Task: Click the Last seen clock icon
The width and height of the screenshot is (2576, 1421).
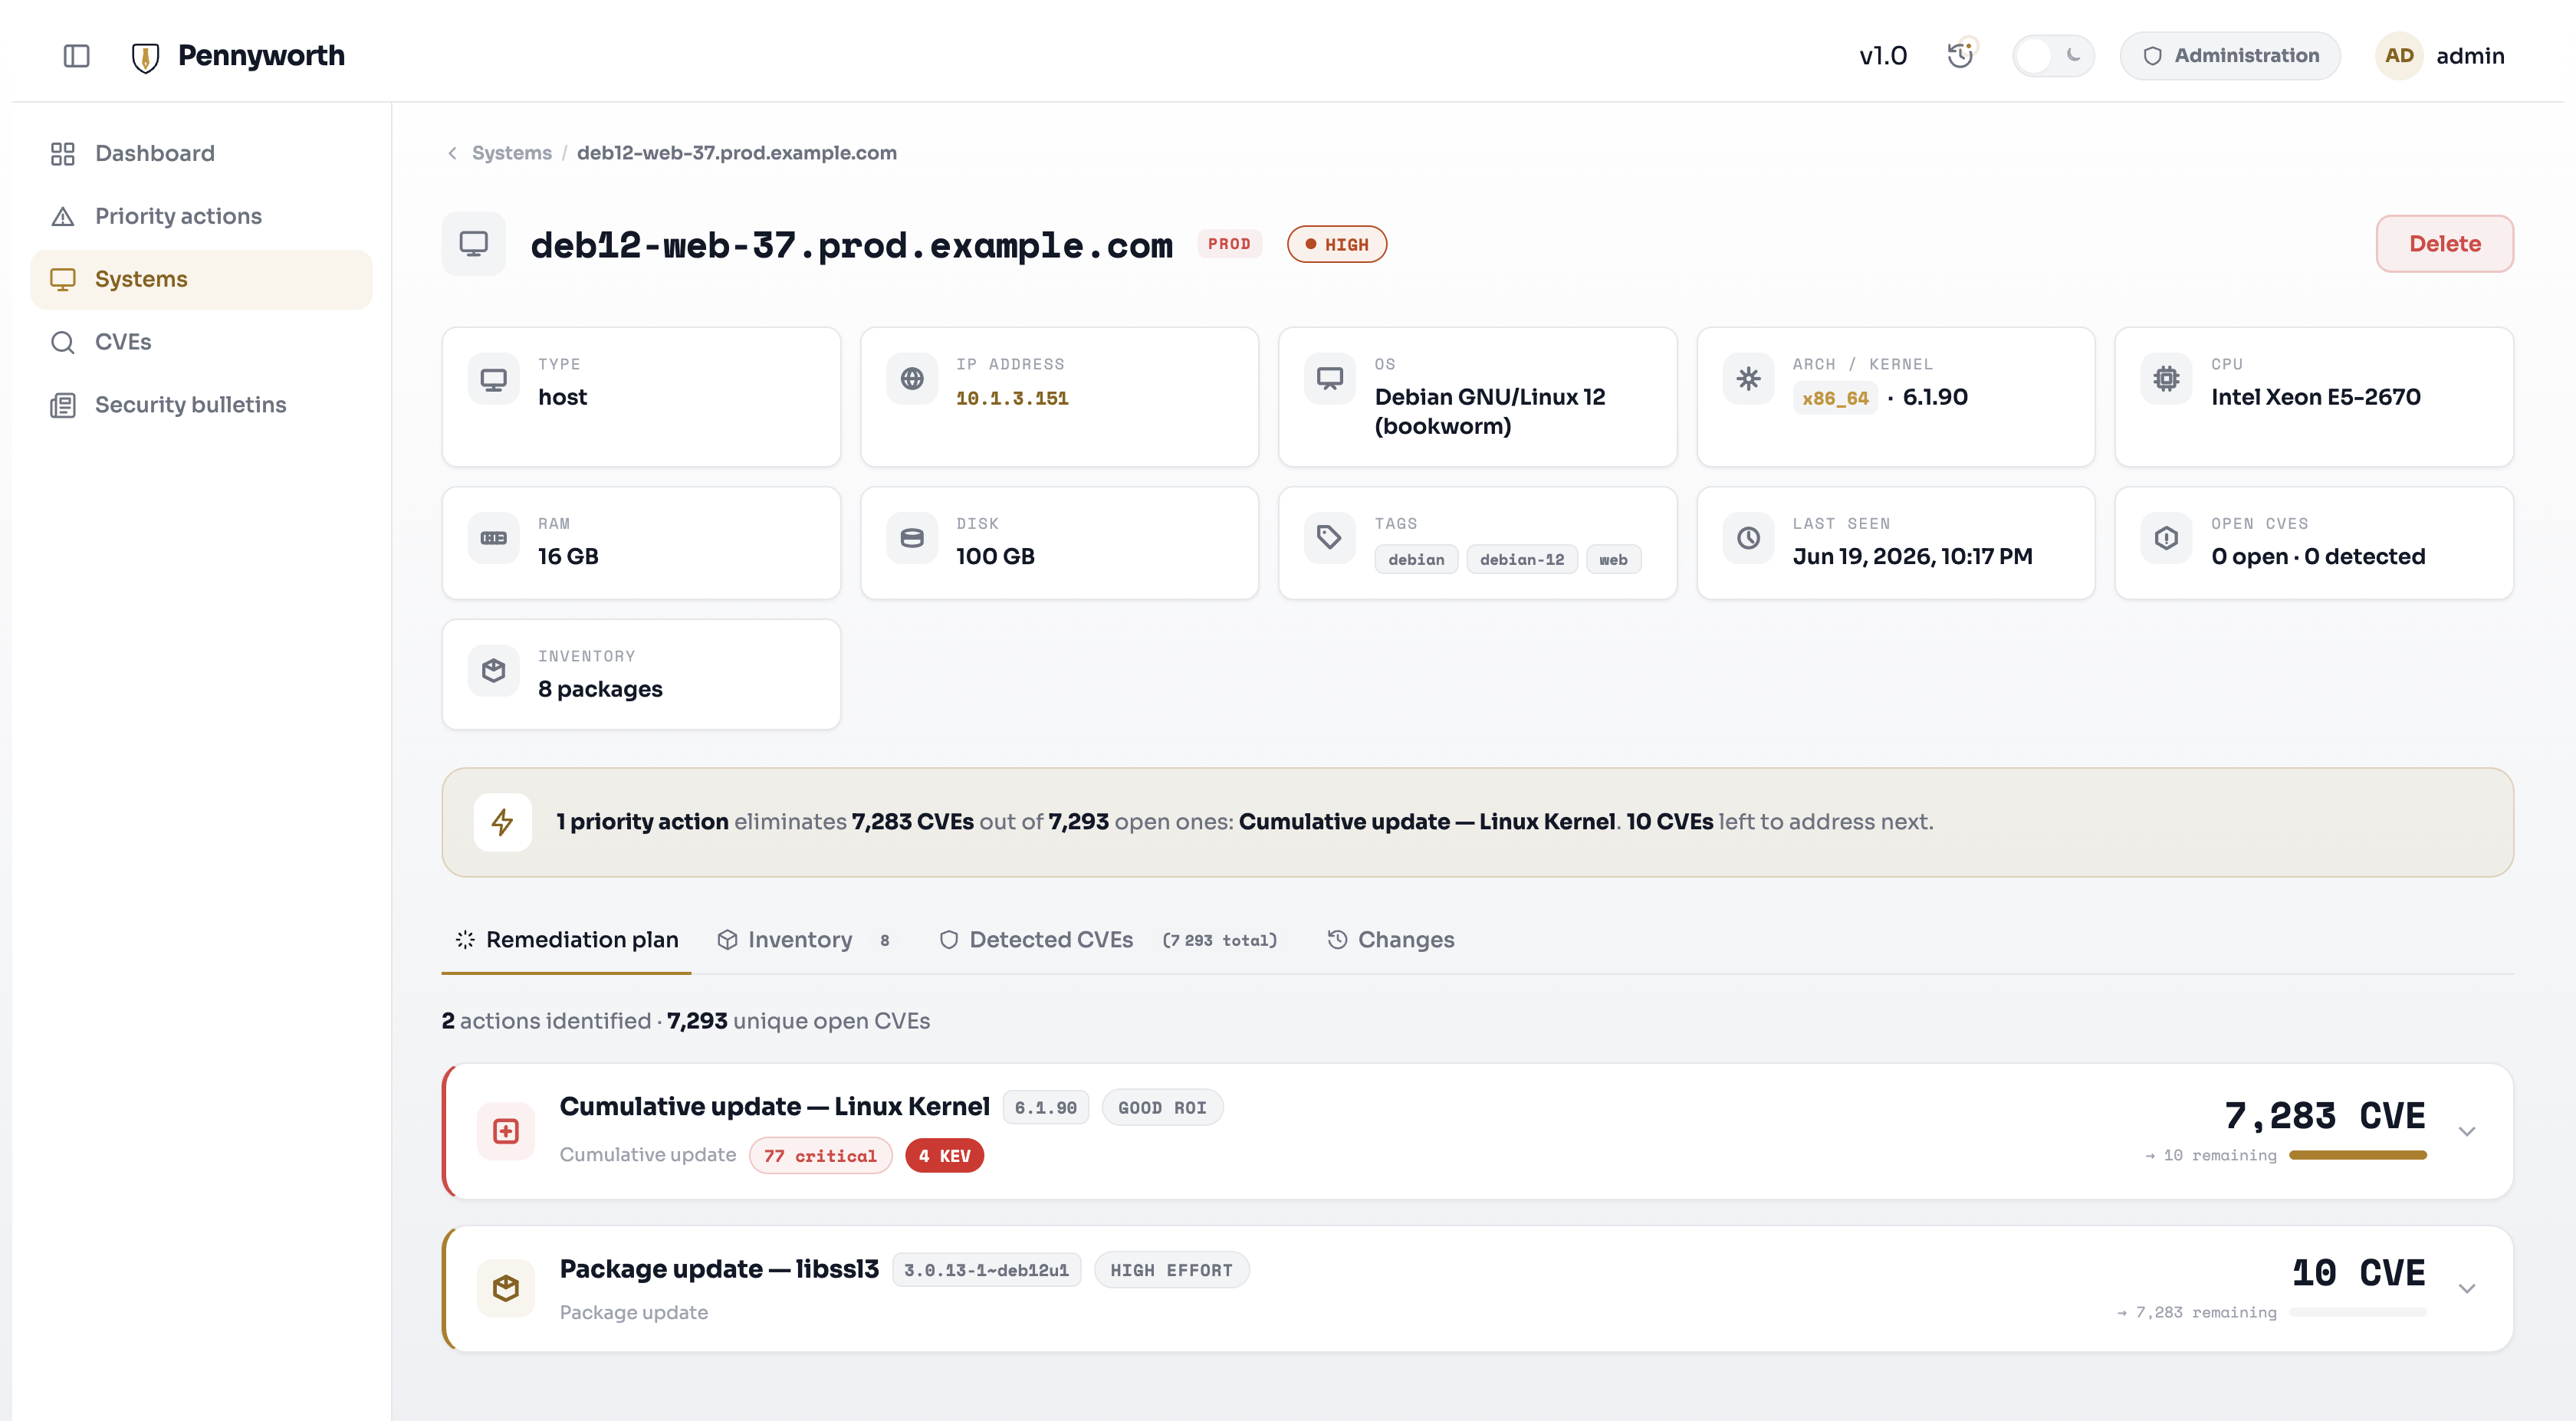Action: point(1748,538)
